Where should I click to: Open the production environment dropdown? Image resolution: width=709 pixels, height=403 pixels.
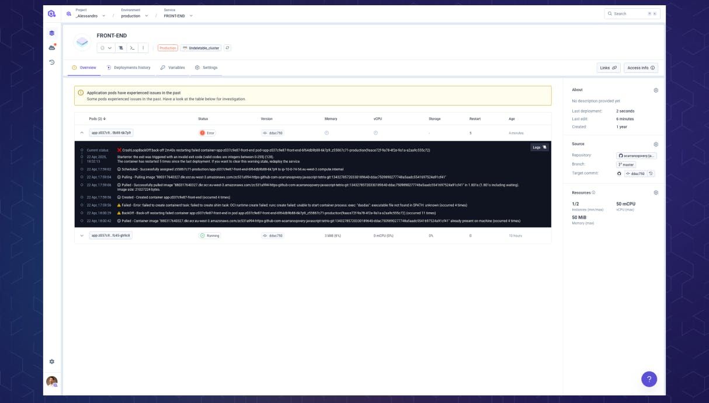point(146,16)
